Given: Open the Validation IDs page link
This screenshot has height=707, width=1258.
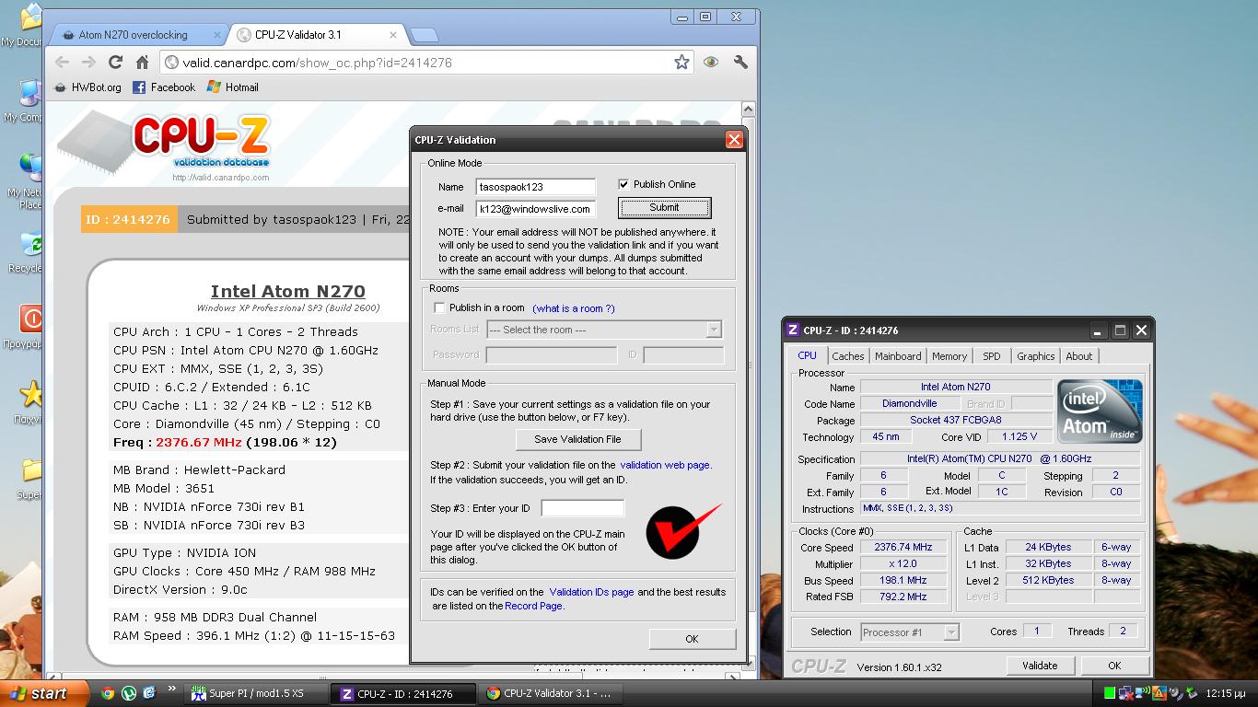Looking at the screenshot, I should 591,592.
